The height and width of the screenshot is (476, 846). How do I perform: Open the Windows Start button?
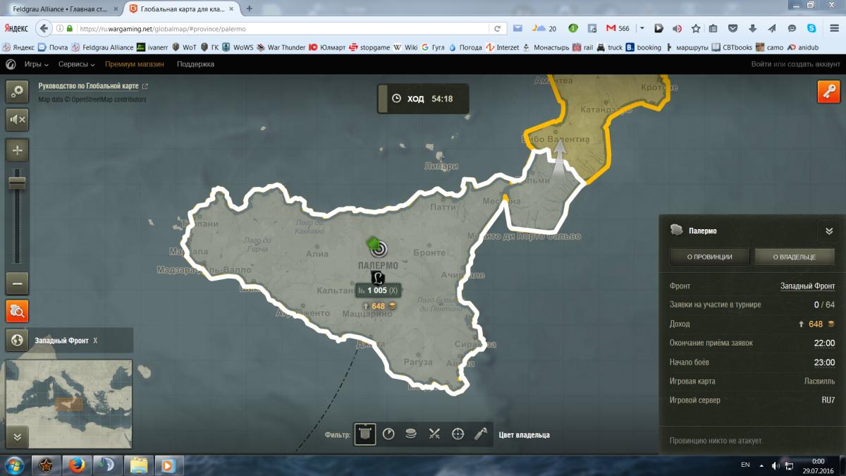(x=14, y=465)
